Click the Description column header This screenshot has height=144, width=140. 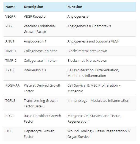pyautogui.click(x=33, y=7)
